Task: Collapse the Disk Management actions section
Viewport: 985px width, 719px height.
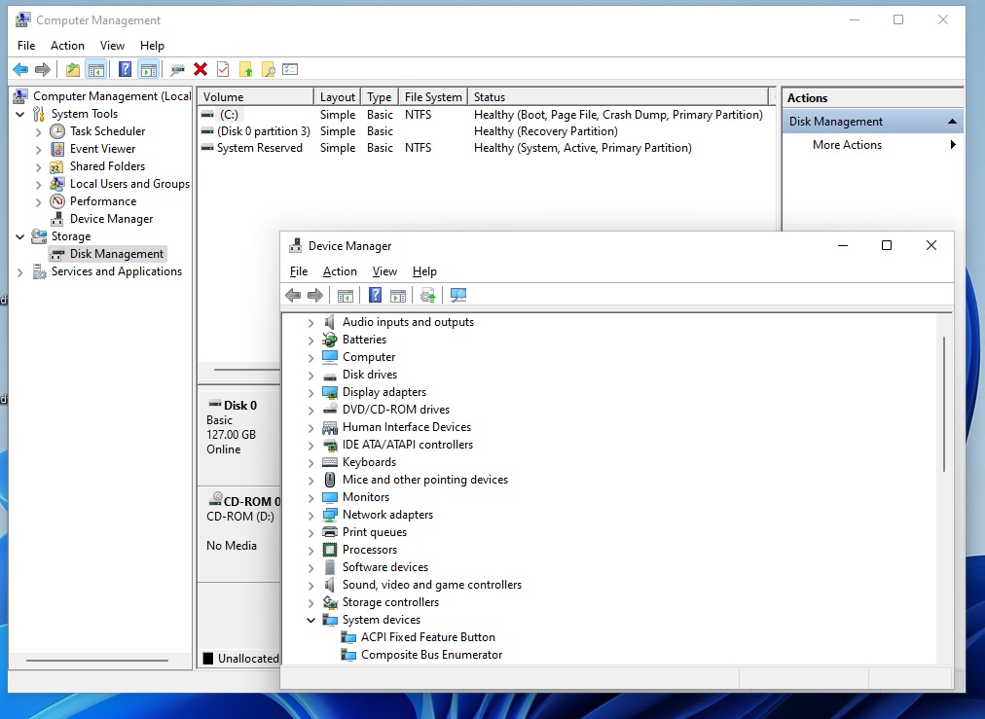Action: [952, 122]
